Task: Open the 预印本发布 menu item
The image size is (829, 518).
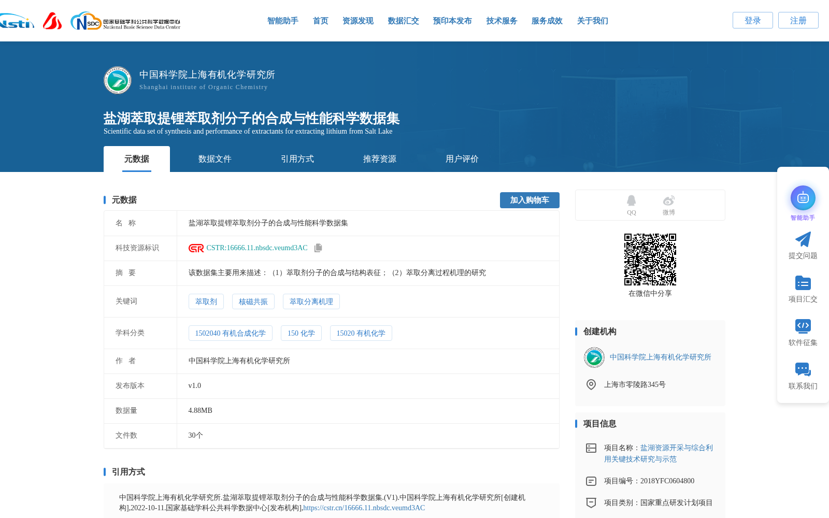Action: click(452, 21)
